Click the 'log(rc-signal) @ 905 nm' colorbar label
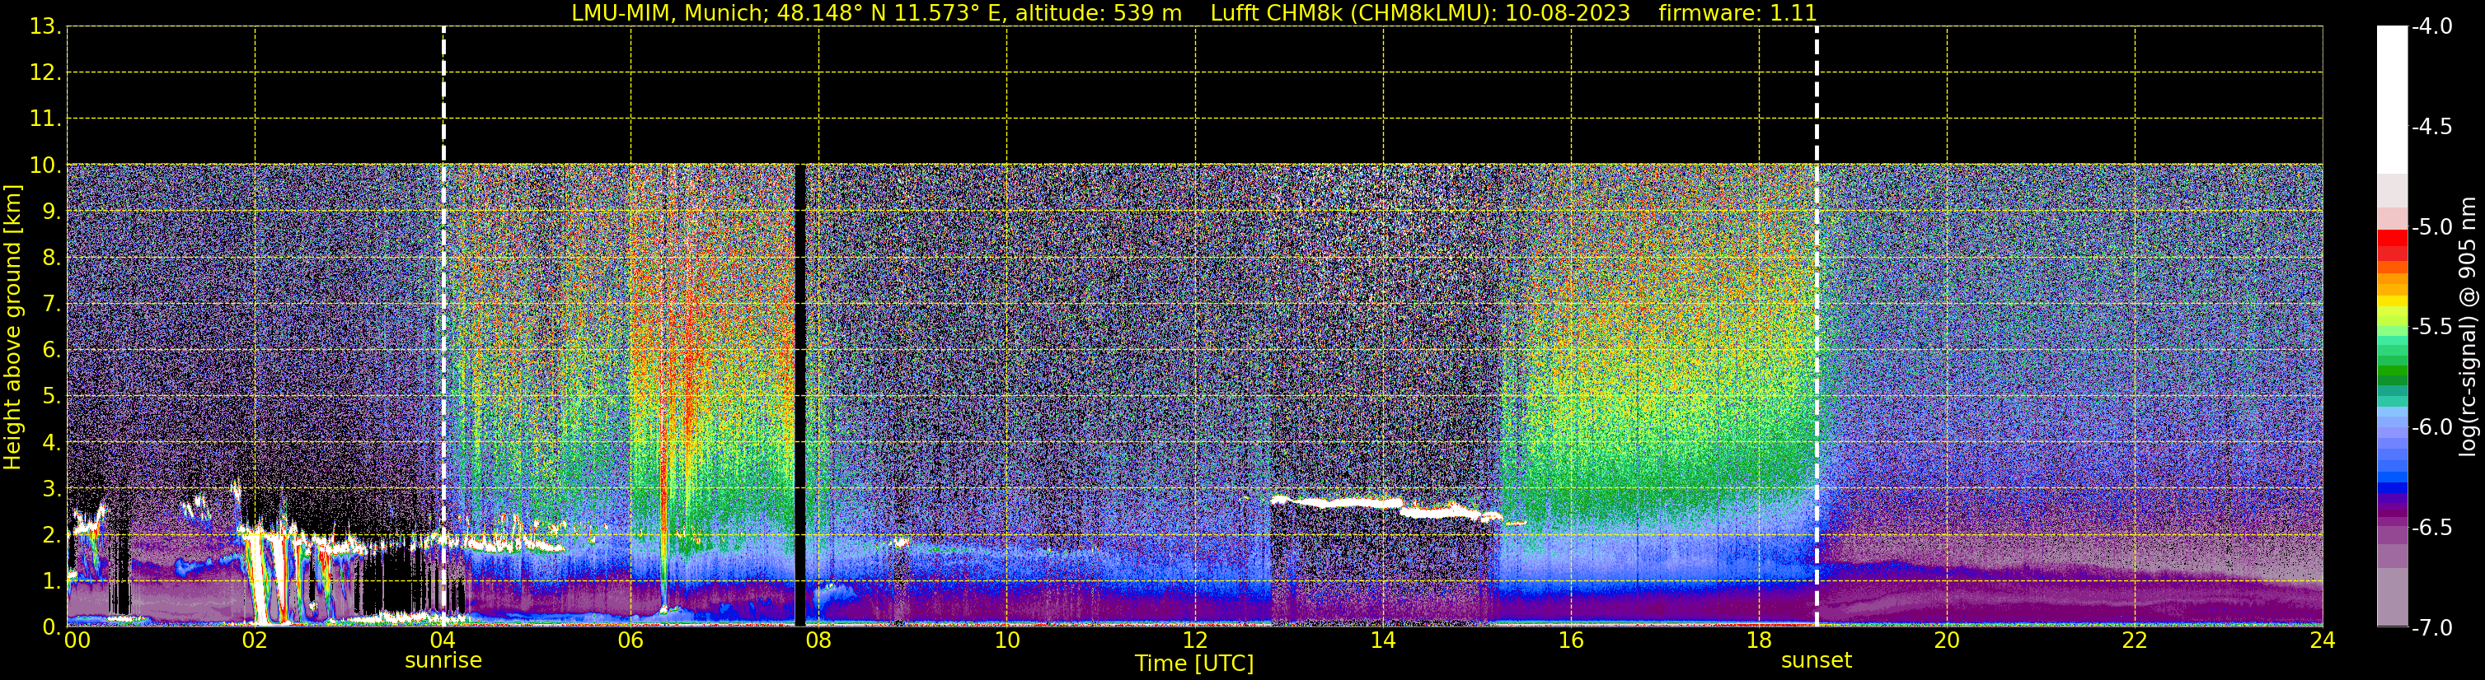The width and height of the screenshot is (2485, 680). coord(2468,327)
